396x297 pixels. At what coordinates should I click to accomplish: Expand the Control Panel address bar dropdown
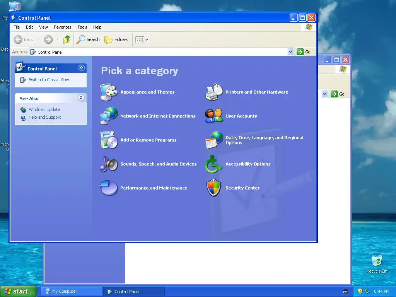290,52
